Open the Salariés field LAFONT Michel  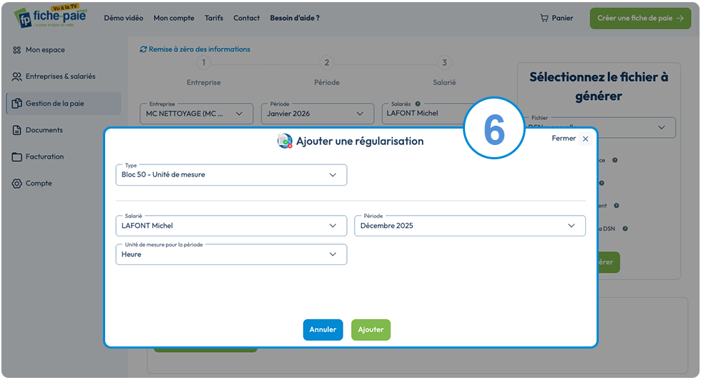[425, 114]
